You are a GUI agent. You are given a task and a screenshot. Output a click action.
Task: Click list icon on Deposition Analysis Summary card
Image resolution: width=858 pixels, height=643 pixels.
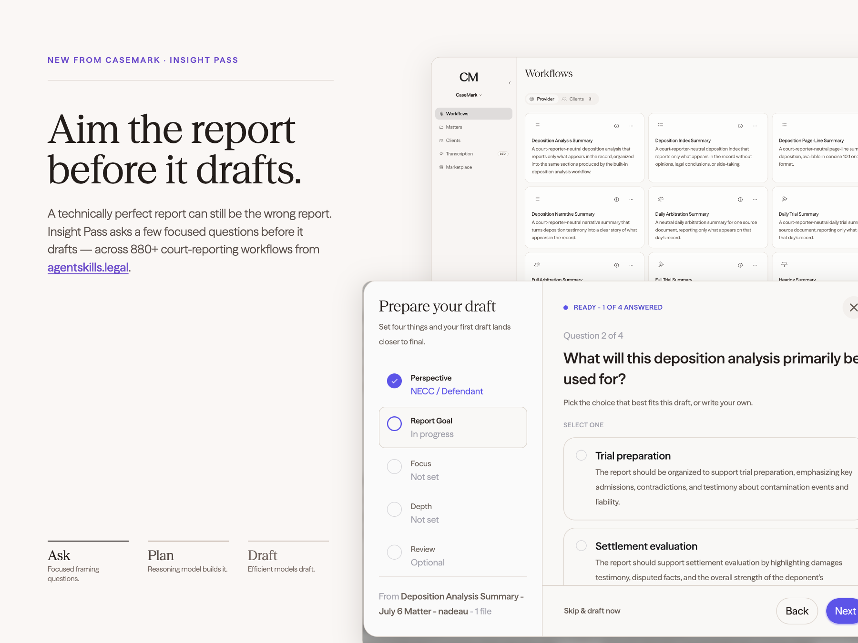tap(537, 125)
